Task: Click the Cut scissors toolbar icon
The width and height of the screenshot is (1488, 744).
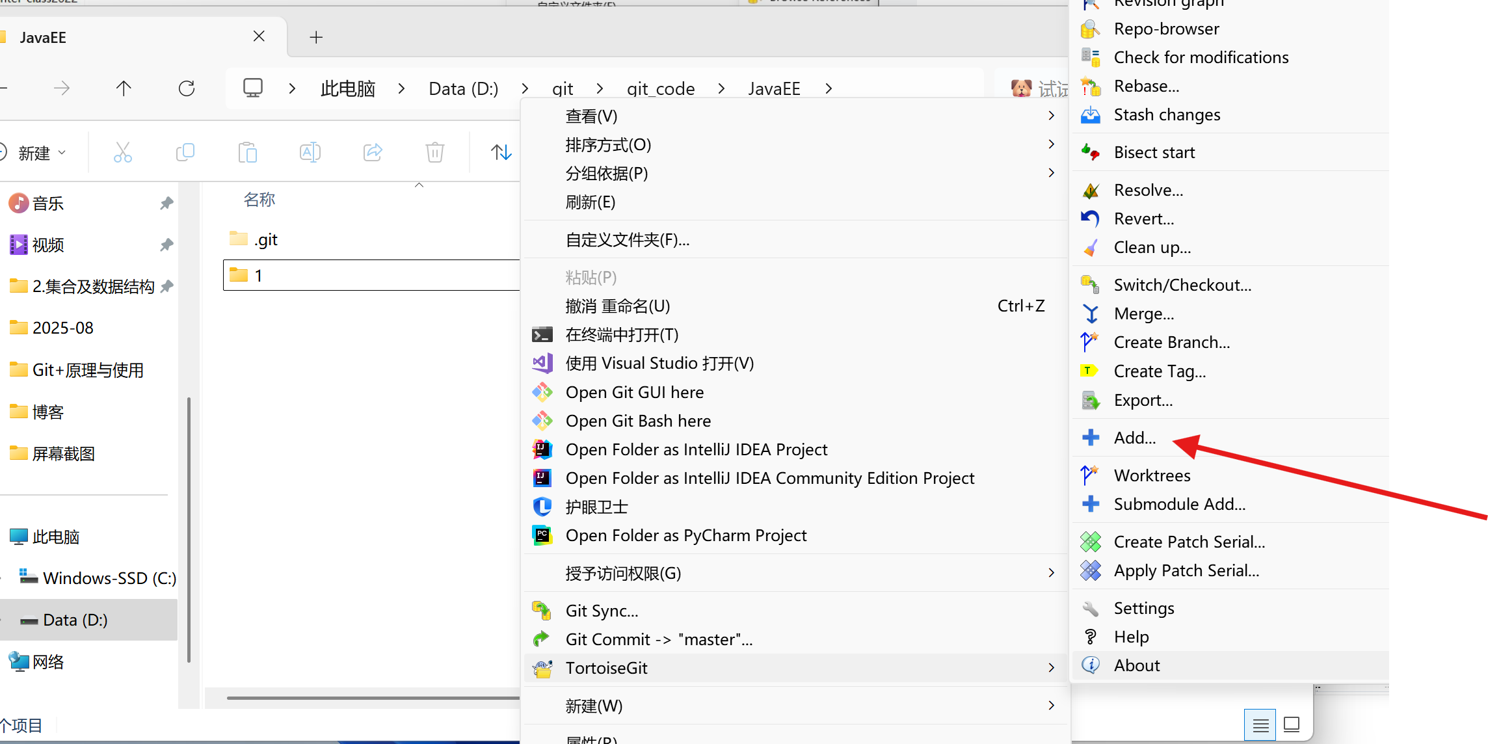Action: [122, 153]
